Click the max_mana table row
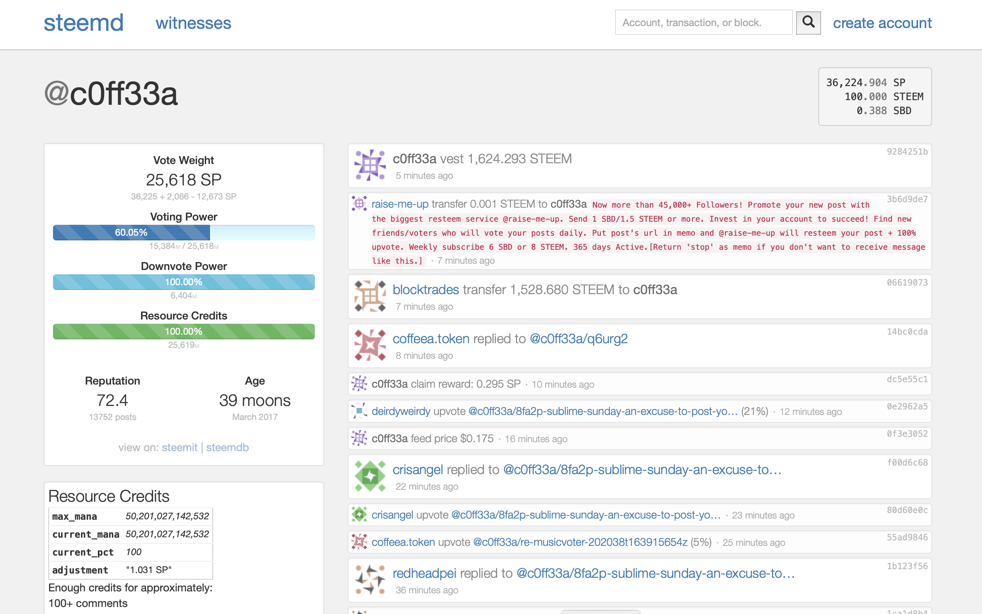The image size is (982, 614). pyautogui.click(x=131, y=517)
